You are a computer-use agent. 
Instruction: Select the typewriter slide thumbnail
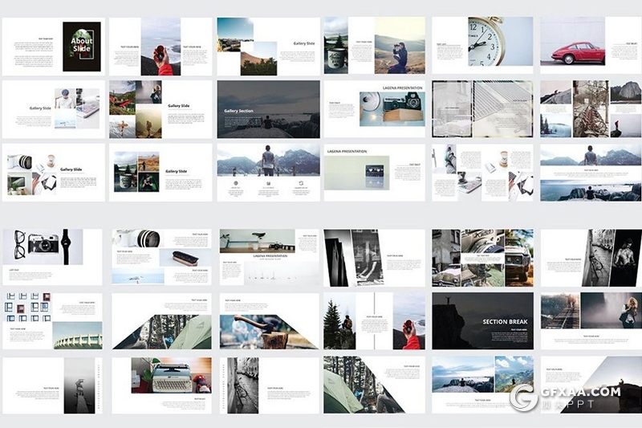161,385
